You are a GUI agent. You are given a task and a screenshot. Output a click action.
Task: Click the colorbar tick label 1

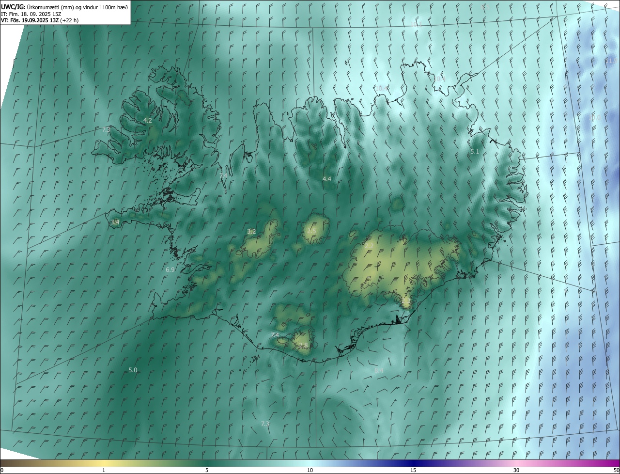[x=104, y=470]
